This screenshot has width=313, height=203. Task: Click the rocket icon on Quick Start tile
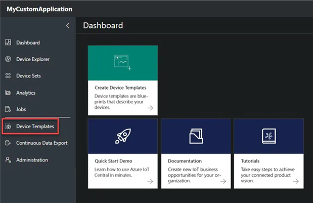123,136
